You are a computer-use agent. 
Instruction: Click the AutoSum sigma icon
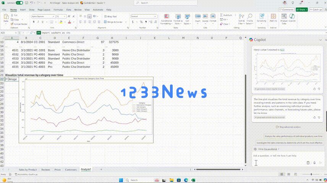(x=221, y=15)
